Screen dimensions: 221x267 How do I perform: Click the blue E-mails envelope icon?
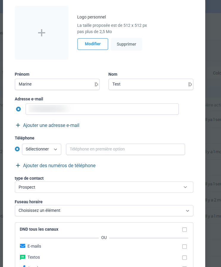[x=23, y=246]
